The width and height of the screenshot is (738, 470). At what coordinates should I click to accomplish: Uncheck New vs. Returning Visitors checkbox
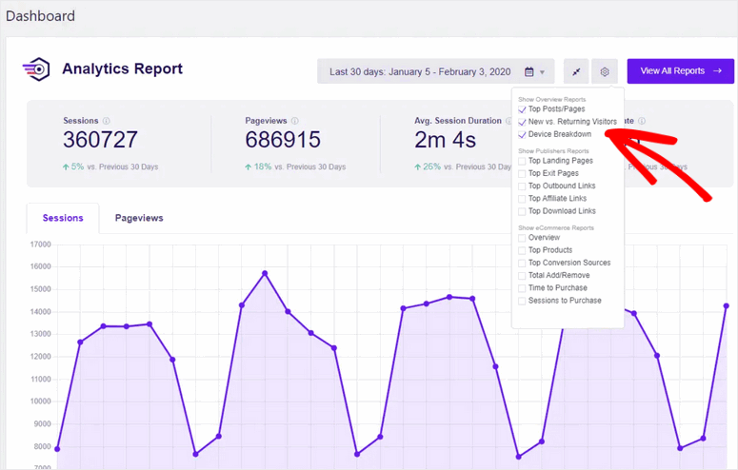click(x=522, y=123)
